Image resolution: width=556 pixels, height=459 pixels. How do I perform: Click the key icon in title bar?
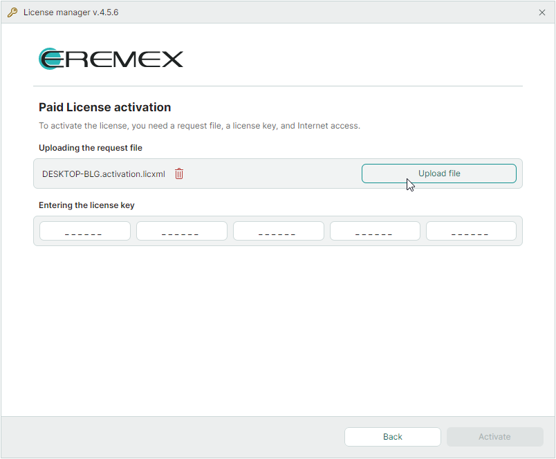pyautogui.click(x=12, y=12)
